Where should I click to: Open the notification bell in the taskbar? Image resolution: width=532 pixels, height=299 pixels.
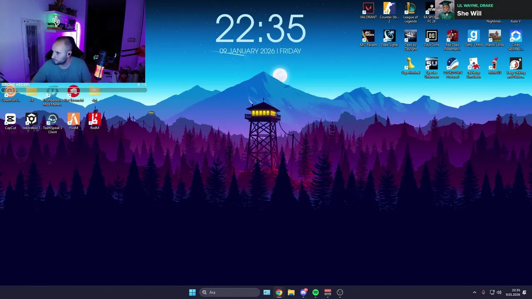525,292
